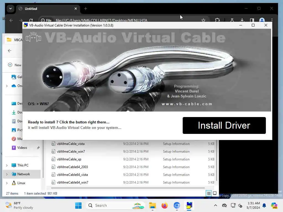Viewport: 283px width, 212px height.
Task: Click the Install Driver button
Action: 224,126
